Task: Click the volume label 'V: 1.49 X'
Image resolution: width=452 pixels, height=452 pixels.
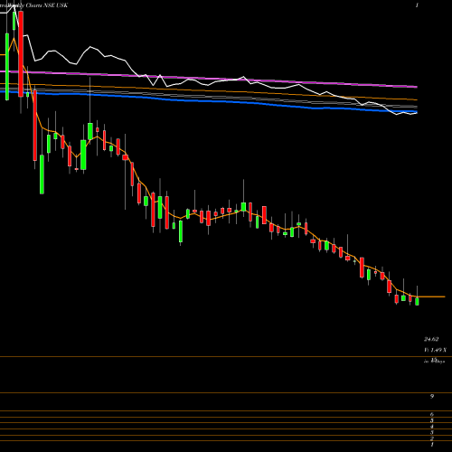Action: [x=435, y=350]
